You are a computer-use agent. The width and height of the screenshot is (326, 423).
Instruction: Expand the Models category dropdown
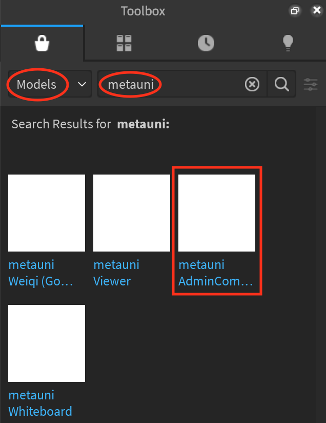coord(50,84)
